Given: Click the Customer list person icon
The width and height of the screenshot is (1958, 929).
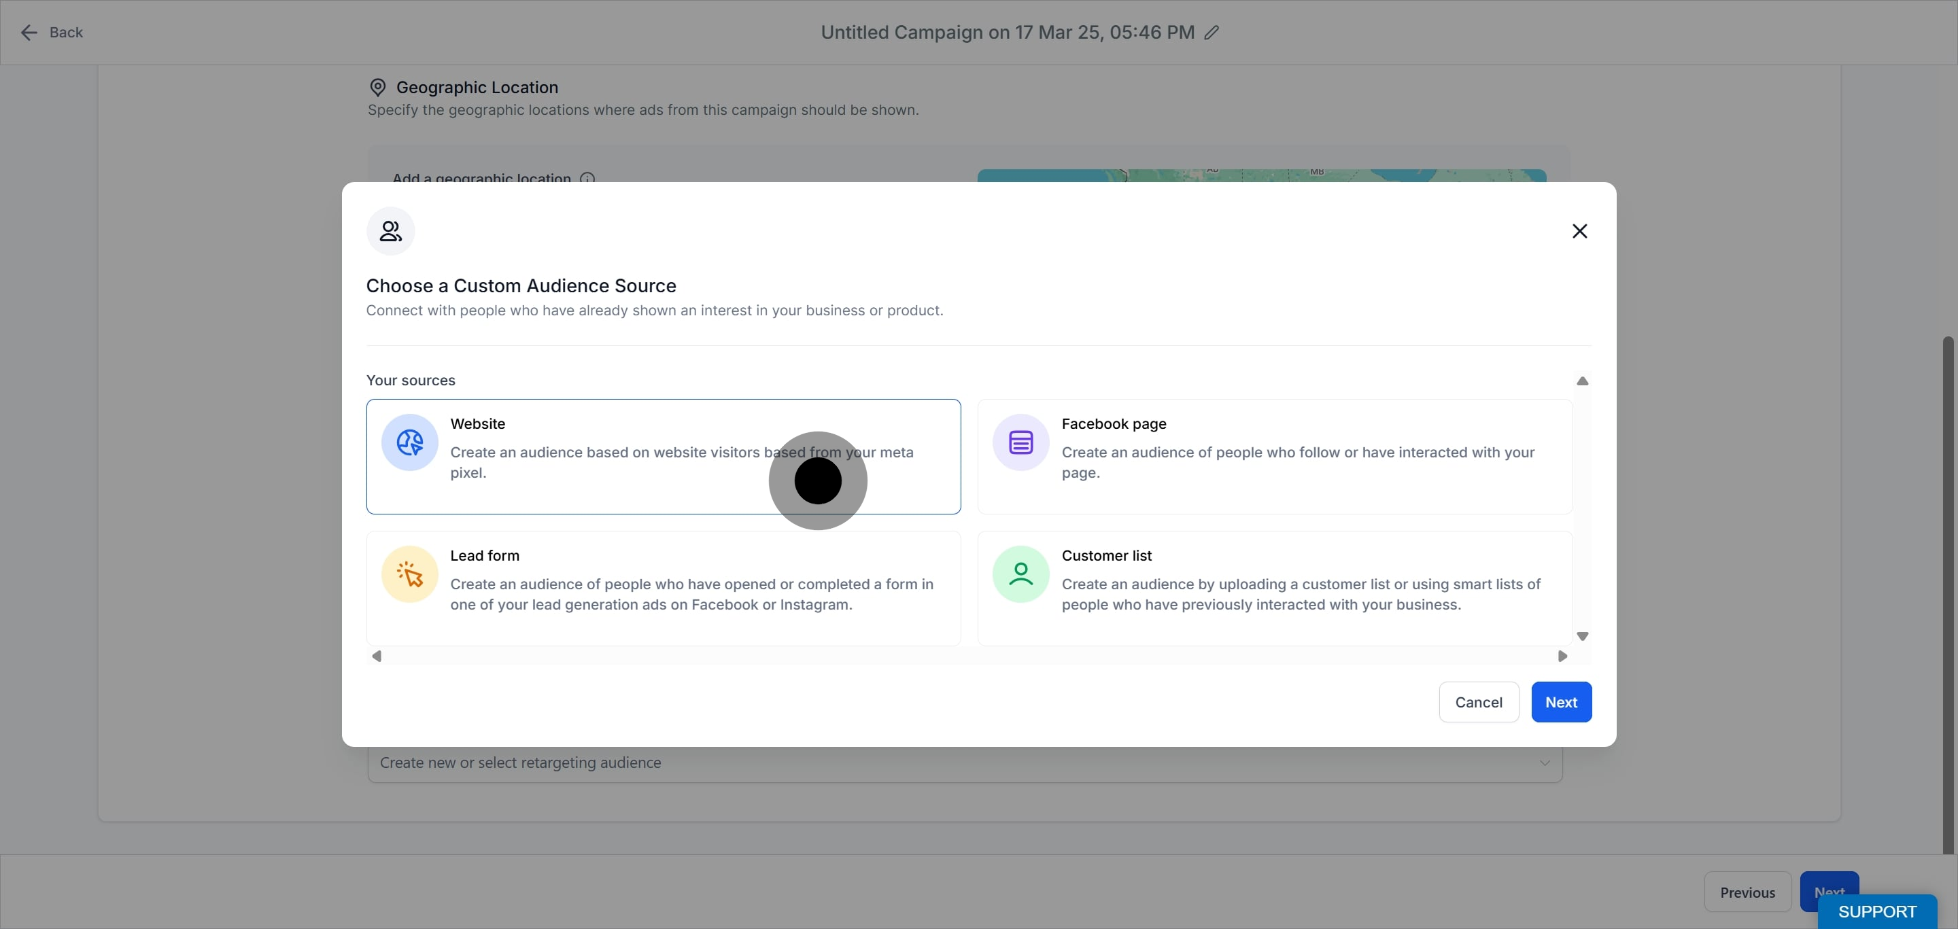Looking at the screenshot, I should (1020, 574).
